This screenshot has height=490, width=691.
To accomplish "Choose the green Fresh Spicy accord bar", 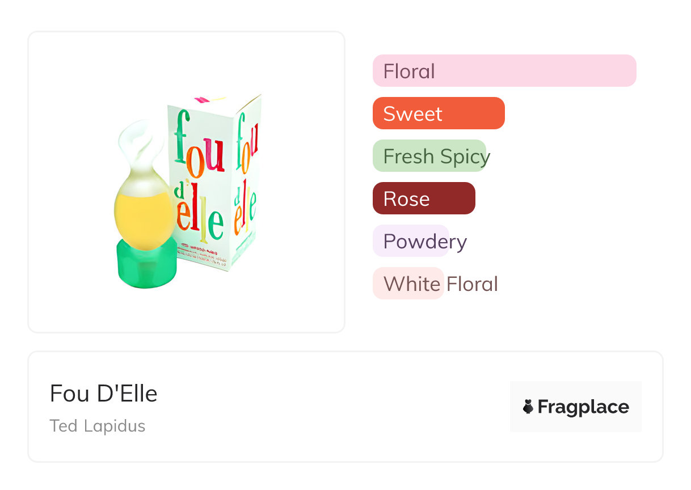I will 429,156.
